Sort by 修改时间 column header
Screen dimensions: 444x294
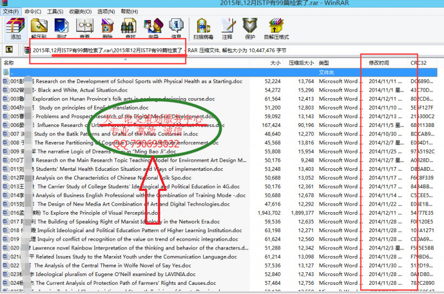pyautogui.click(x=379, y=63)
